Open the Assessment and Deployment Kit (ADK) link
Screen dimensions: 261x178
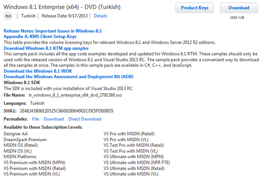click(x=68, y=77)
